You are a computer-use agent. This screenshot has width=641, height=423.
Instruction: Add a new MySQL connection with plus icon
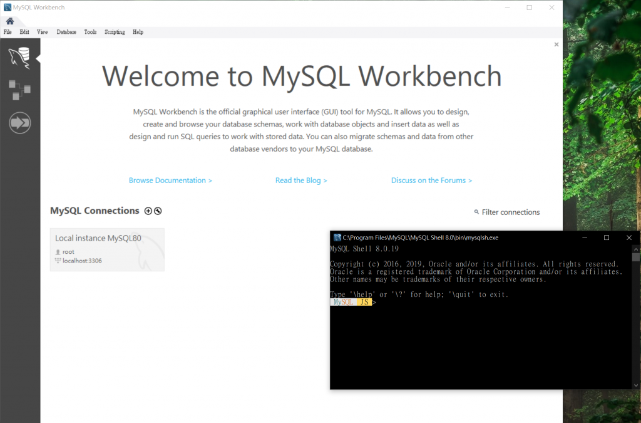tap(148, 211)
